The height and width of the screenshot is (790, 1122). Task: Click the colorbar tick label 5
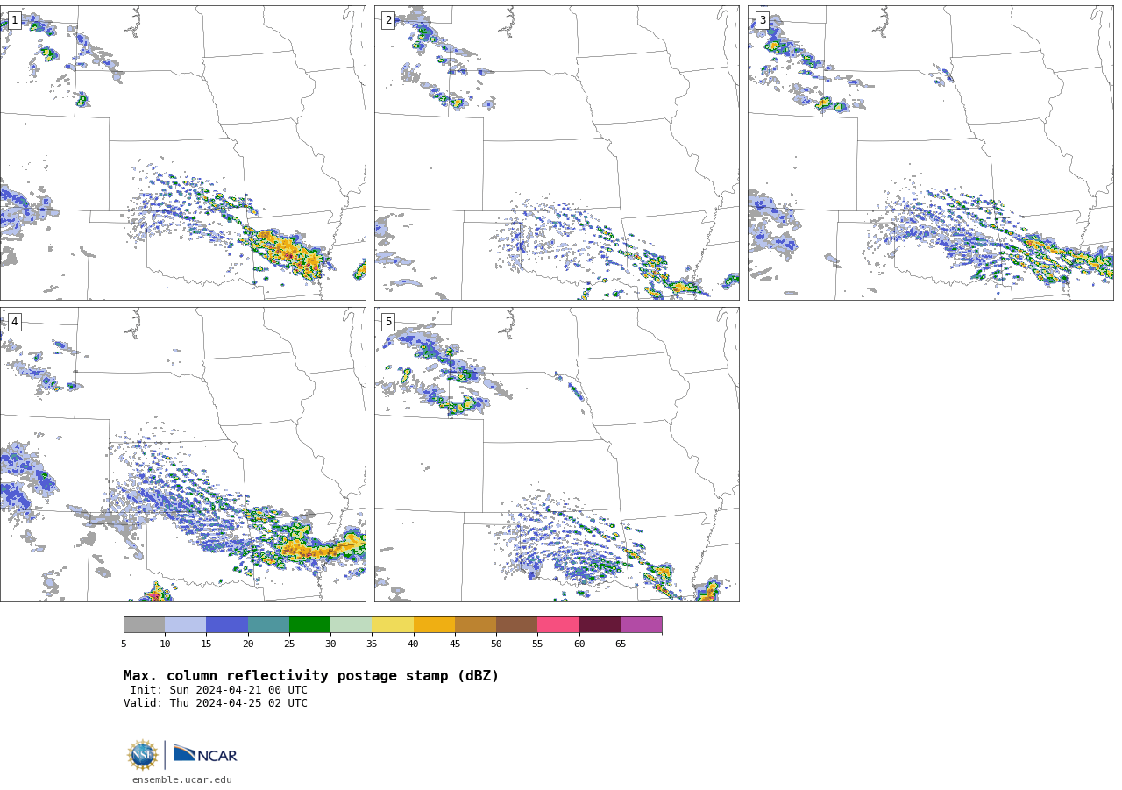(x=124, y=644)
